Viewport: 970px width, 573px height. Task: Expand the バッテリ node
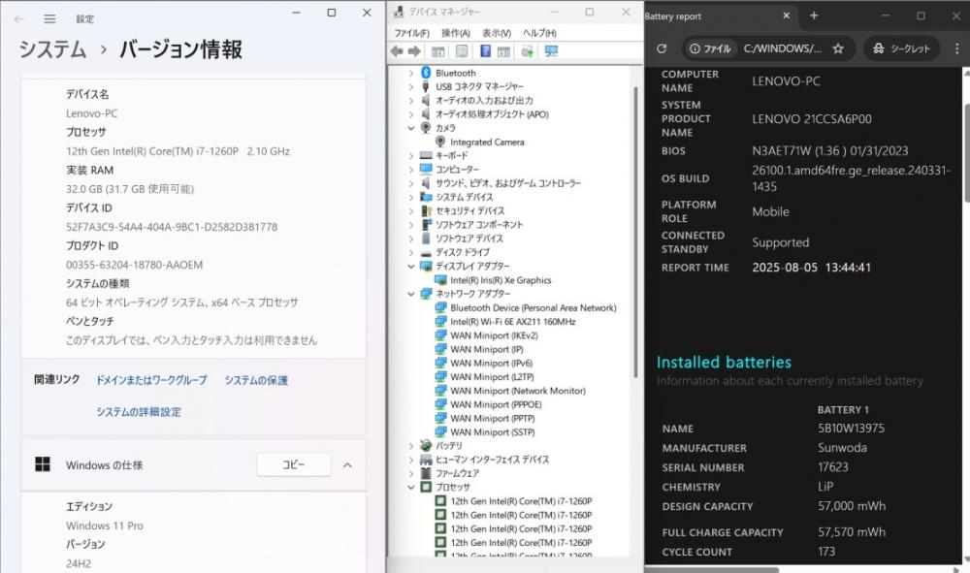(411, 446)
